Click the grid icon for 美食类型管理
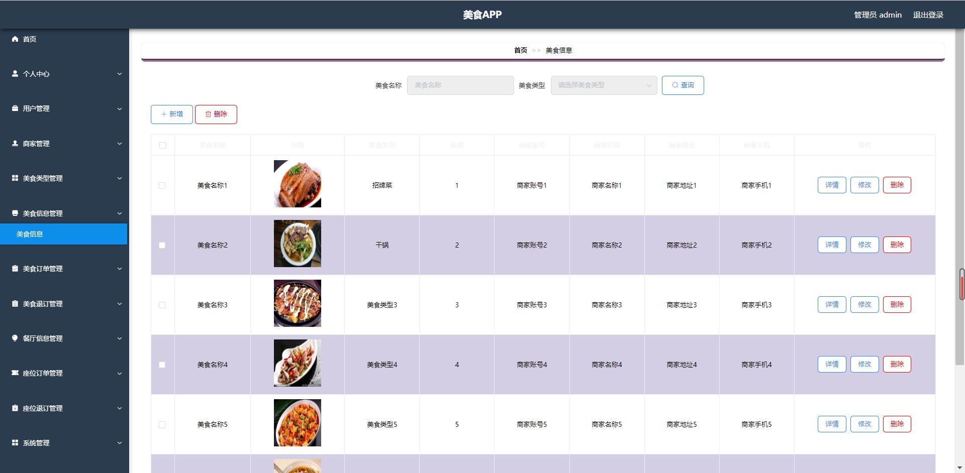965x473 pixels. (x=15, y=178)
